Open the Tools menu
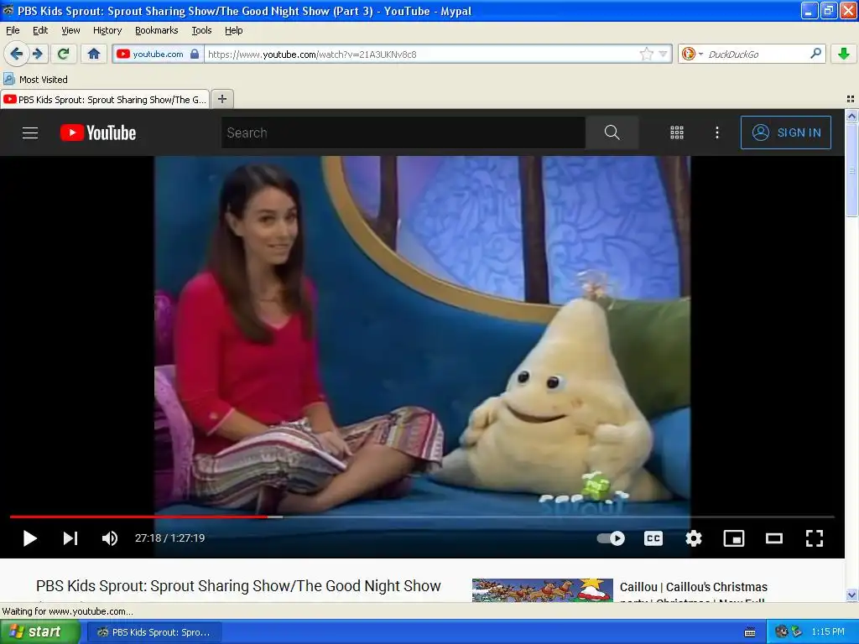This screenshot has width=859, height=644. pyautogui.click(x=201, y=30)
